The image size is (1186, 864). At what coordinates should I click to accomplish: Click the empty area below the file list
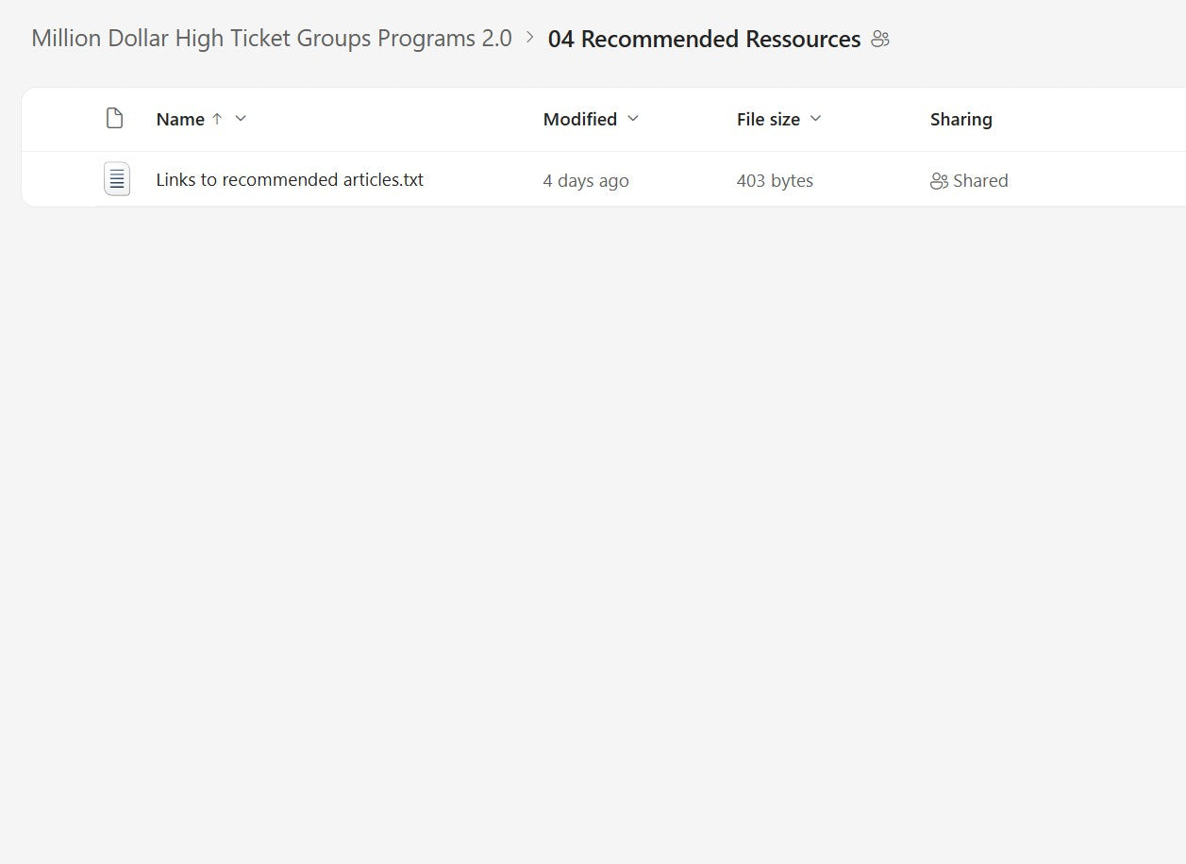[x=593, y=528]
